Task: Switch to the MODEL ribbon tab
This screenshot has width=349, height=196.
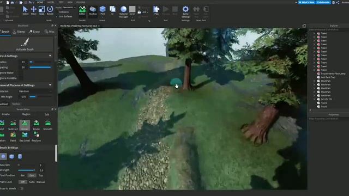Action: click(51, 2)
